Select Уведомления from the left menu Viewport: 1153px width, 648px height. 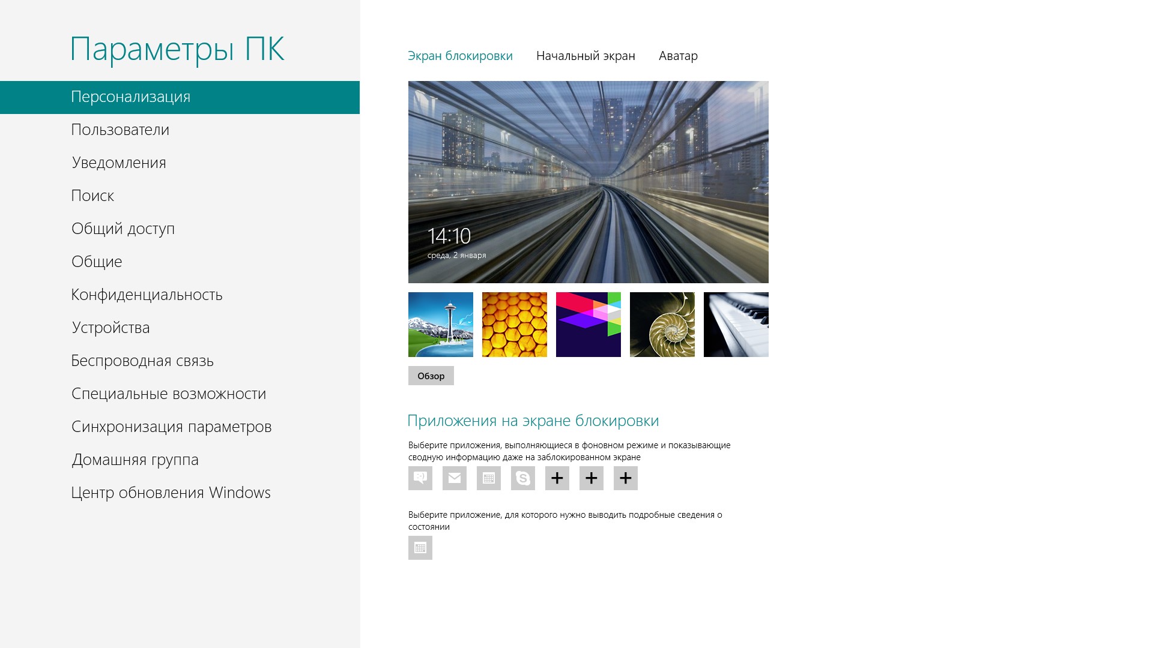(x=119, y=163)
